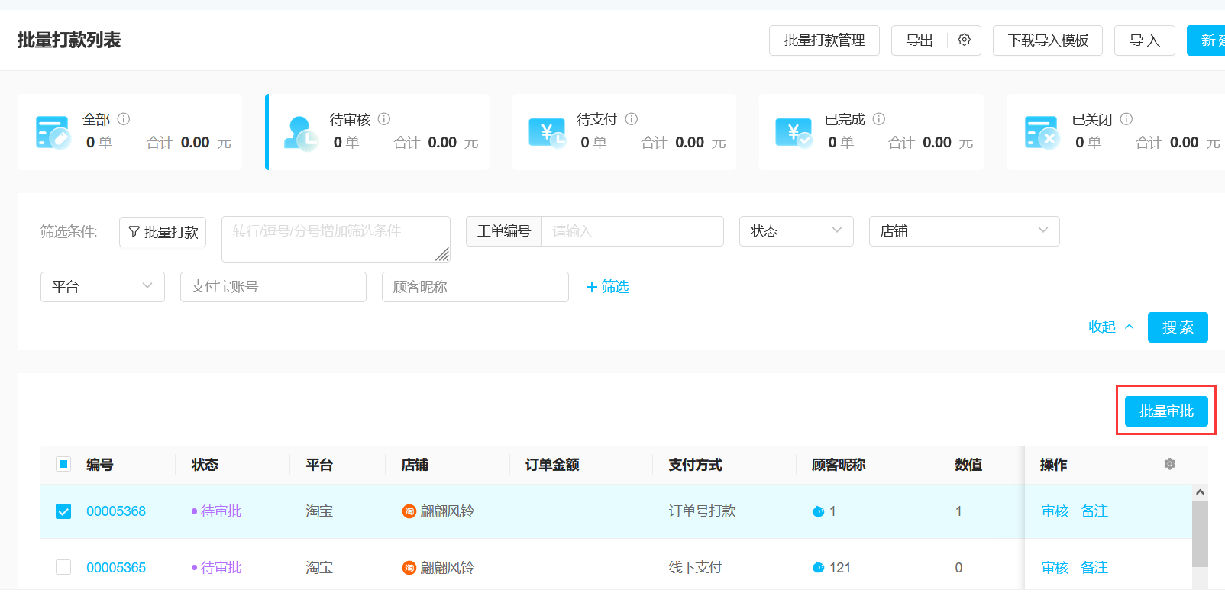Click the 状态 column header
1225x593 pixels.
205,465
